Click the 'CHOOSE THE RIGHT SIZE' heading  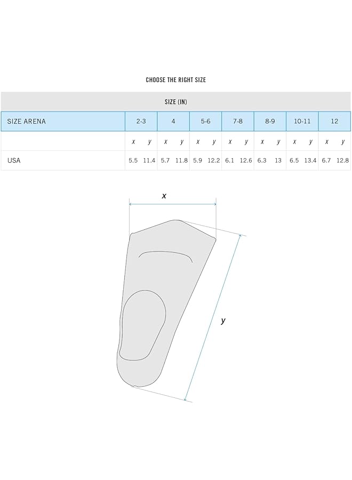(176, 79)
